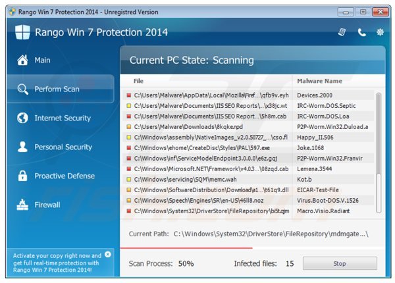Click orange threat icon for t61q9.dll

click(x=129, y=190)
